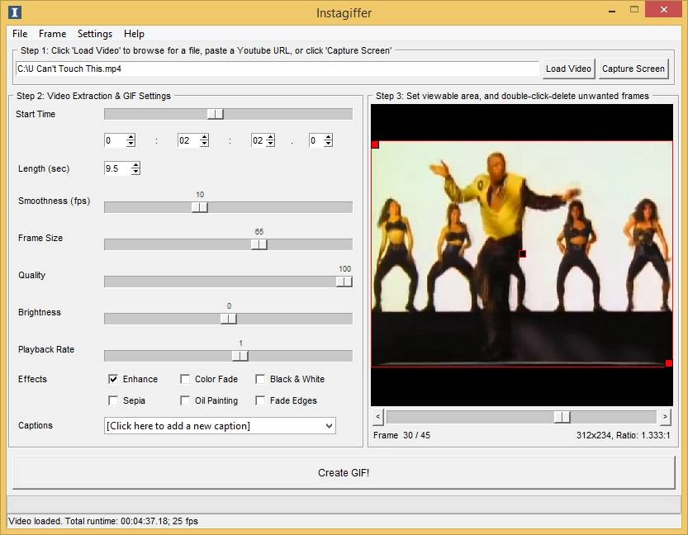
Task: Click the Instagiffer app icon in title bar
Action: pyautogui.click(x=15, y=12)
